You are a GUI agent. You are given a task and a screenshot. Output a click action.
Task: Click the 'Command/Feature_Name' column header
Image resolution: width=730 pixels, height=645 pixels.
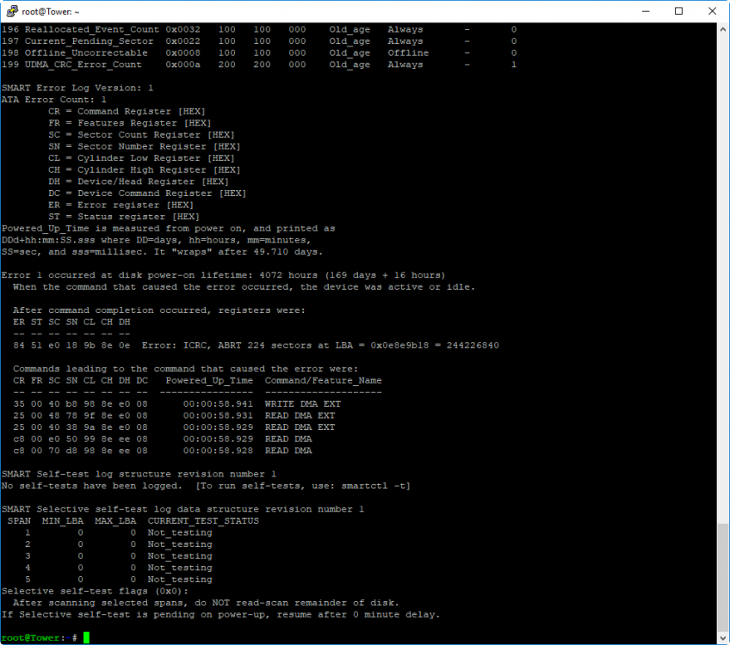point(323,380)
